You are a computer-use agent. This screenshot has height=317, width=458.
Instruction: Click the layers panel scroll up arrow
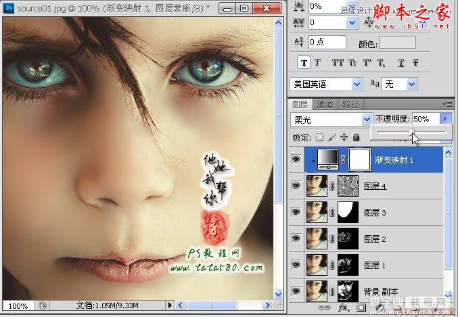[x=448, y=153]
